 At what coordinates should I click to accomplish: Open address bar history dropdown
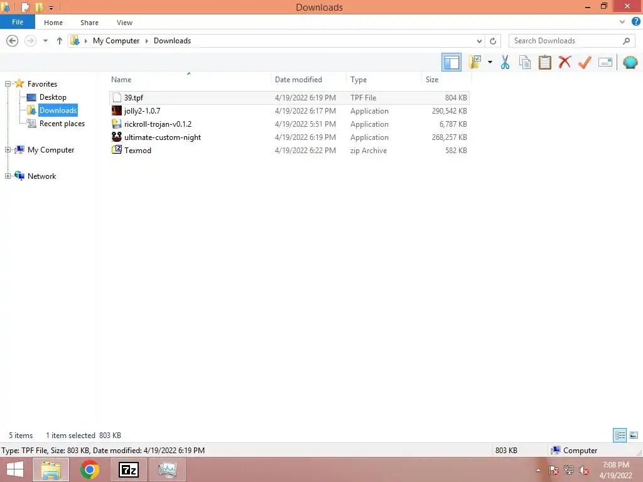(x=479, y=41)
